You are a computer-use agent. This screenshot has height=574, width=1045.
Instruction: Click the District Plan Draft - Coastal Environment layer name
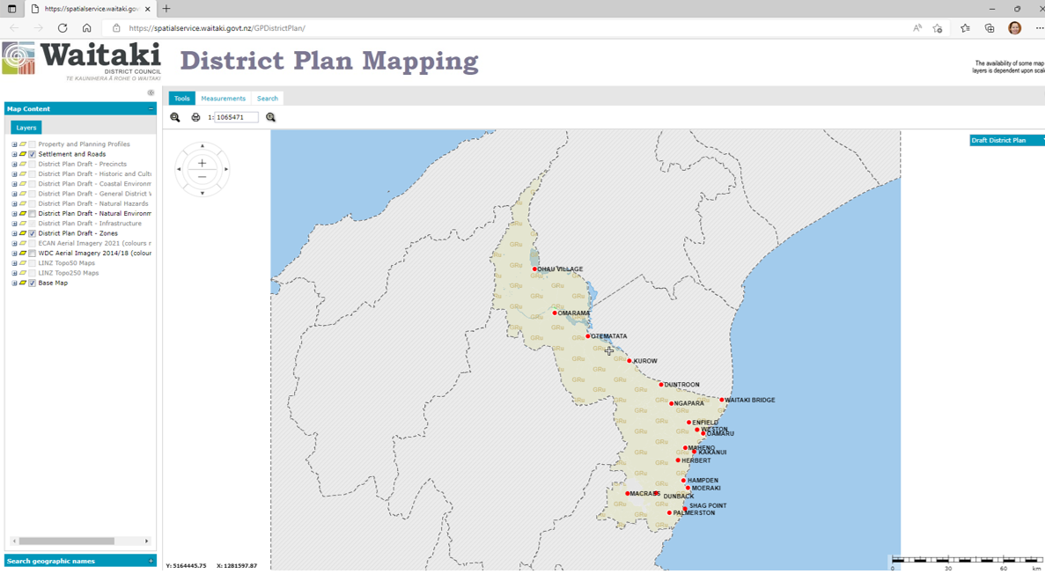coord(94,184)
